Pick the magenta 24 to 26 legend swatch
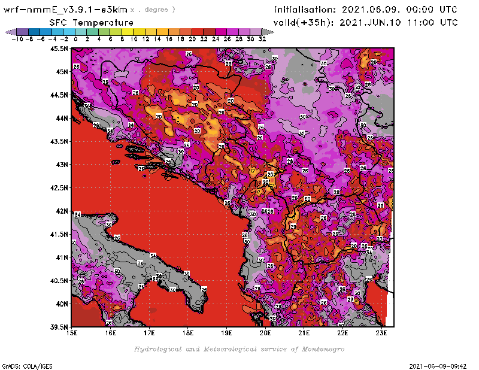 (x=221, y=32)
